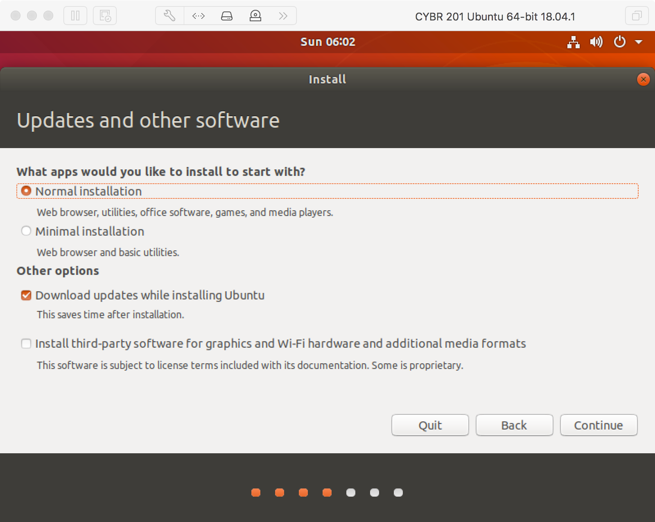Click the camera device icon in toolbar
The height and width of the screenshot is (522, 655).
click(x=255, y=16)
